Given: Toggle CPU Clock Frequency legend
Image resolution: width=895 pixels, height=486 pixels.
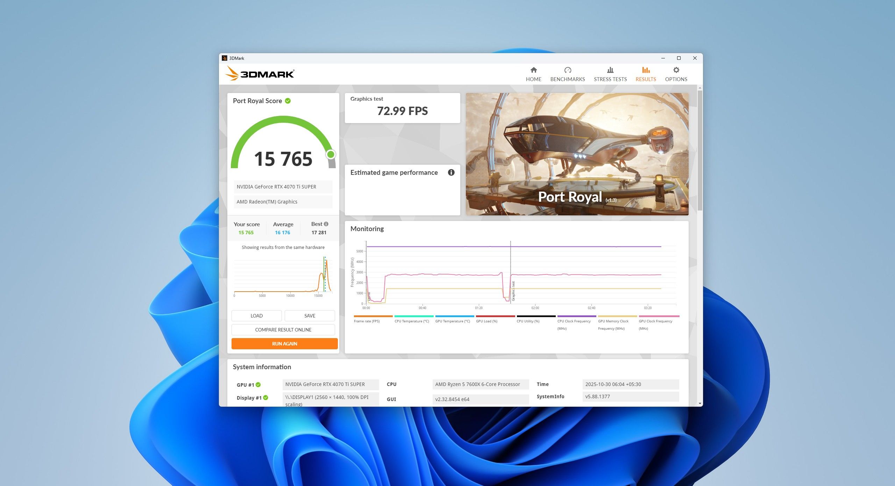Looking at the screenshot, I should click(x=576, y=323).
